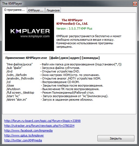Switch to the 'О программе...' tab

[x=15, y=10]
